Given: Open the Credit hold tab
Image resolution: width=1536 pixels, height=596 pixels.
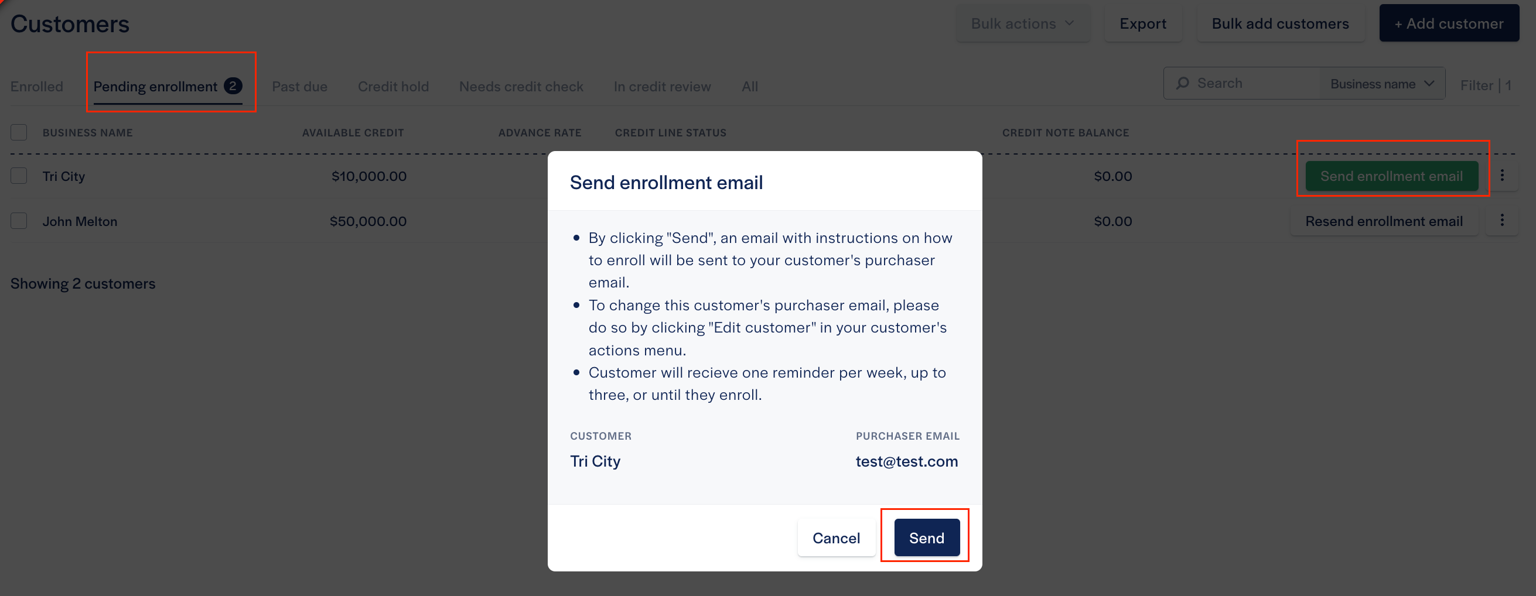Looking at the screenshot, I should coord(393,86).
